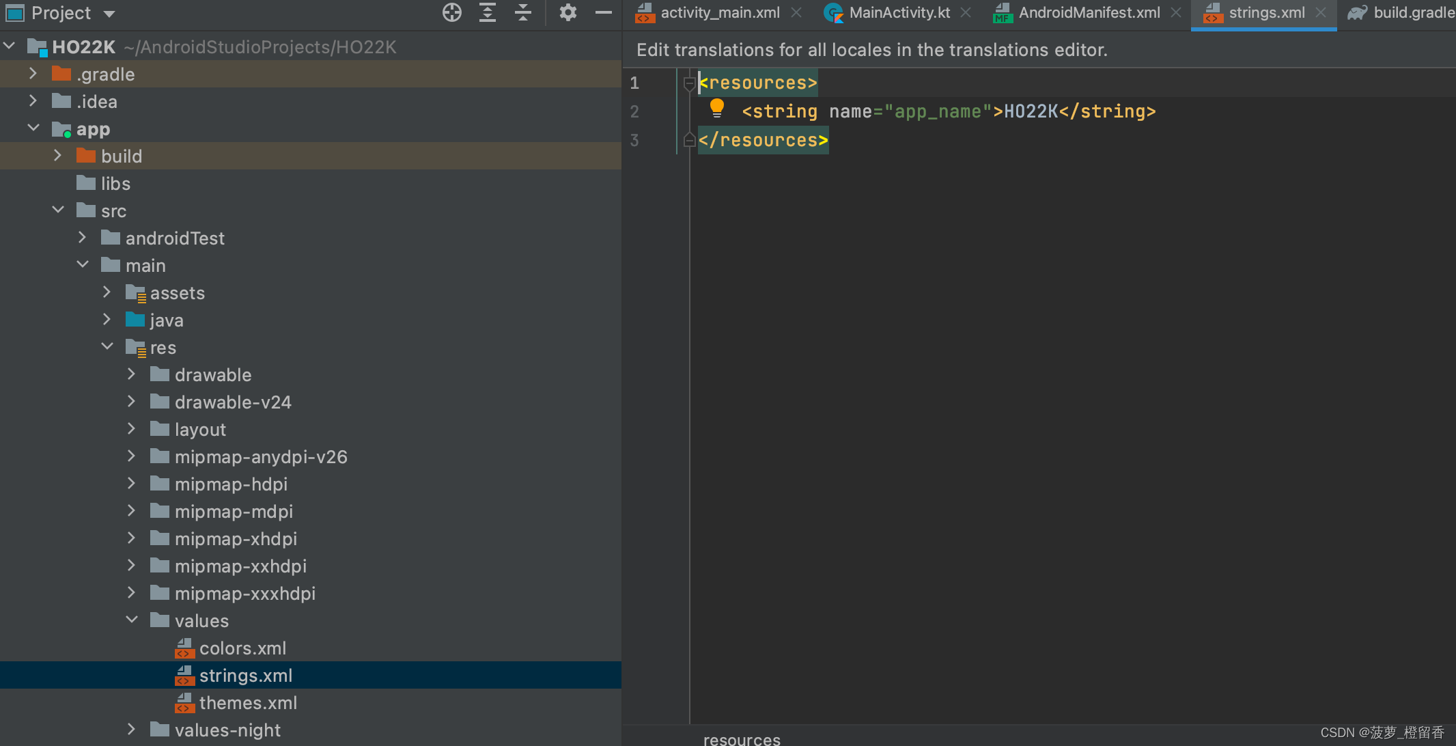Open the Project view dropdown
The width and height of the screenshot is (1456, 746).
(x=109, y=13)
